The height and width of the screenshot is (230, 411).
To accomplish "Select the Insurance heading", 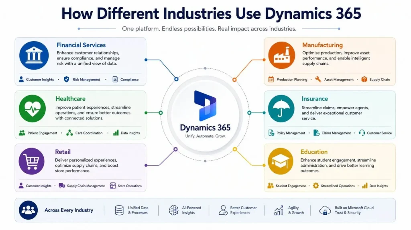I will point(315,98).
